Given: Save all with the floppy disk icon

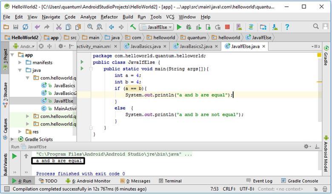Looking at the screenshot, I should point(16,27).
